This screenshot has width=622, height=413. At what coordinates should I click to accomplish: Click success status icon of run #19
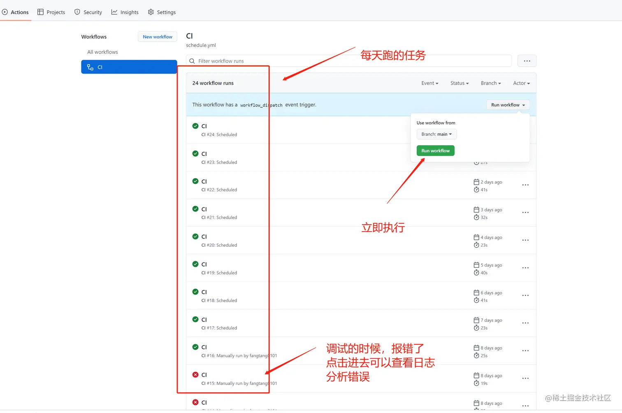click(195, 264)
